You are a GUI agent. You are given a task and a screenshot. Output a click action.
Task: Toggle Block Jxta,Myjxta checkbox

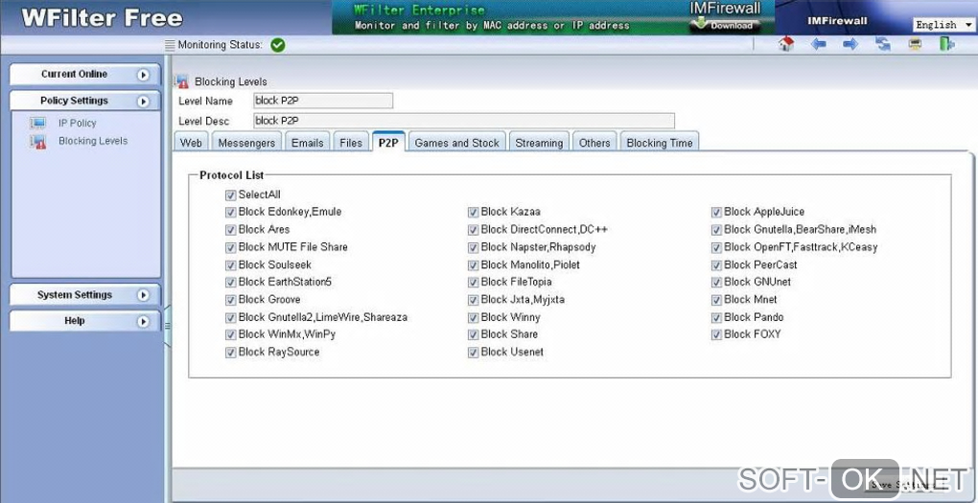click(474, 300)
